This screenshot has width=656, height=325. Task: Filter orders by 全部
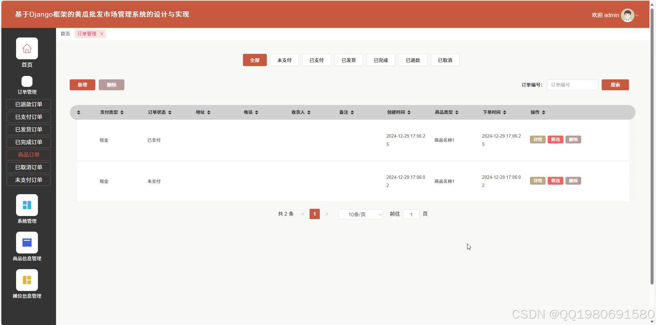click(255, 60)
